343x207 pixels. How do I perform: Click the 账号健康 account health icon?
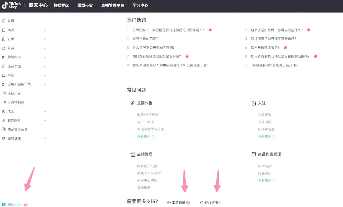(x=4, y=138)
